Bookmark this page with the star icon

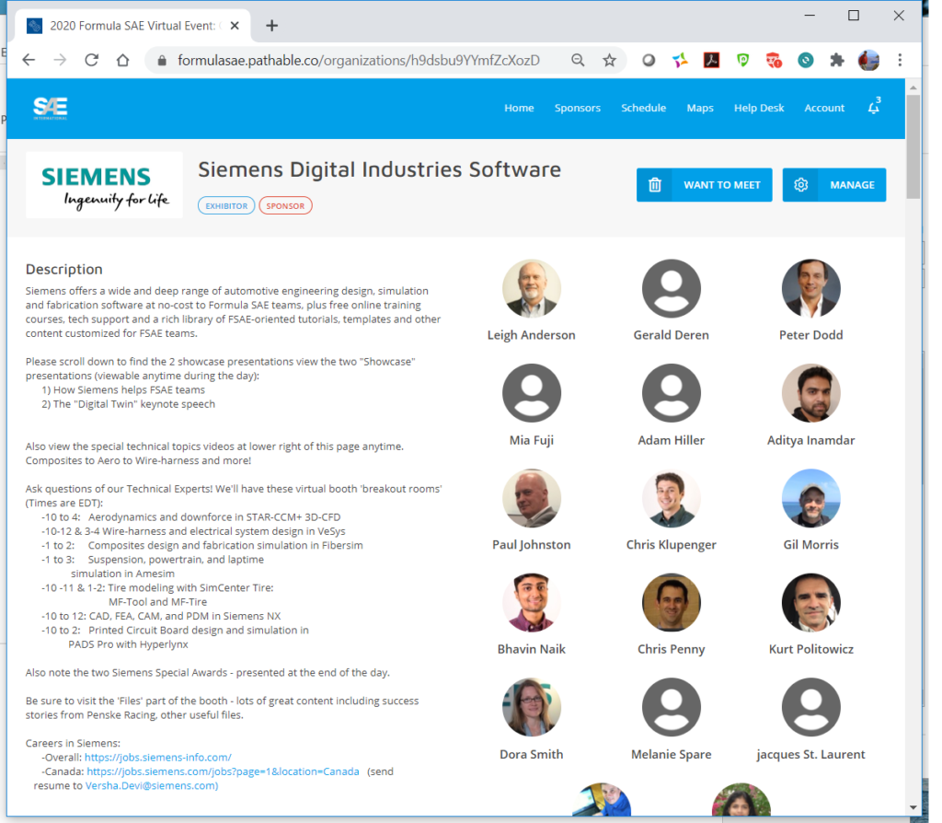click(x=609, y=60)
